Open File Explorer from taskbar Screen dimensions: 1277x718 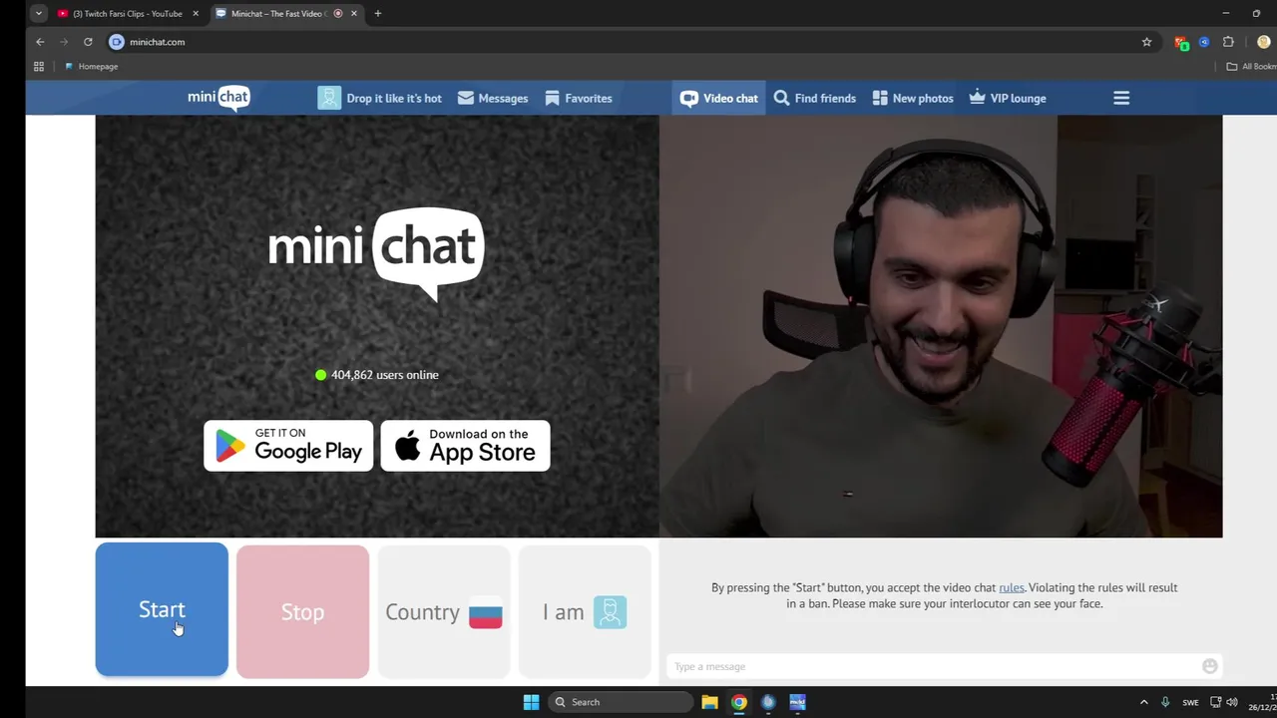click(x=709, y=702)
